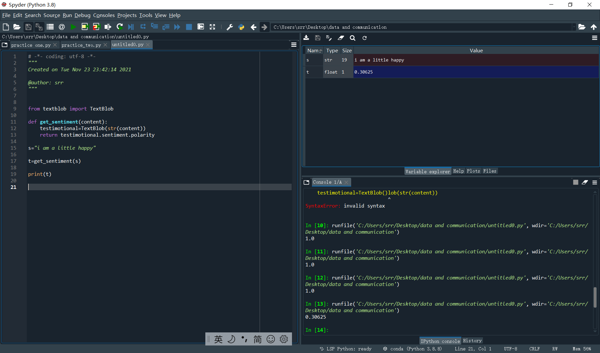Show the Plots pane

(473, 171)
